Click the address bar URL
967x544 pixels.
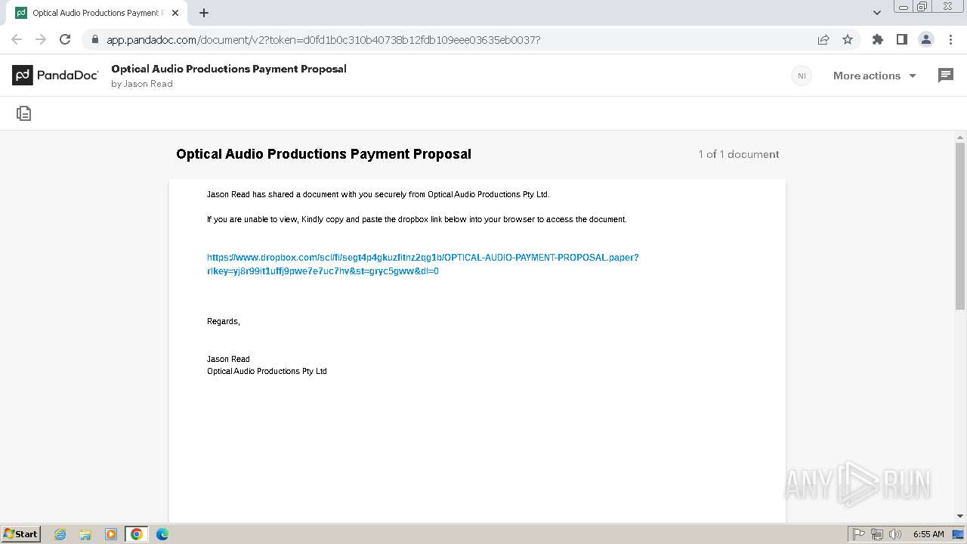coord(323,39)
